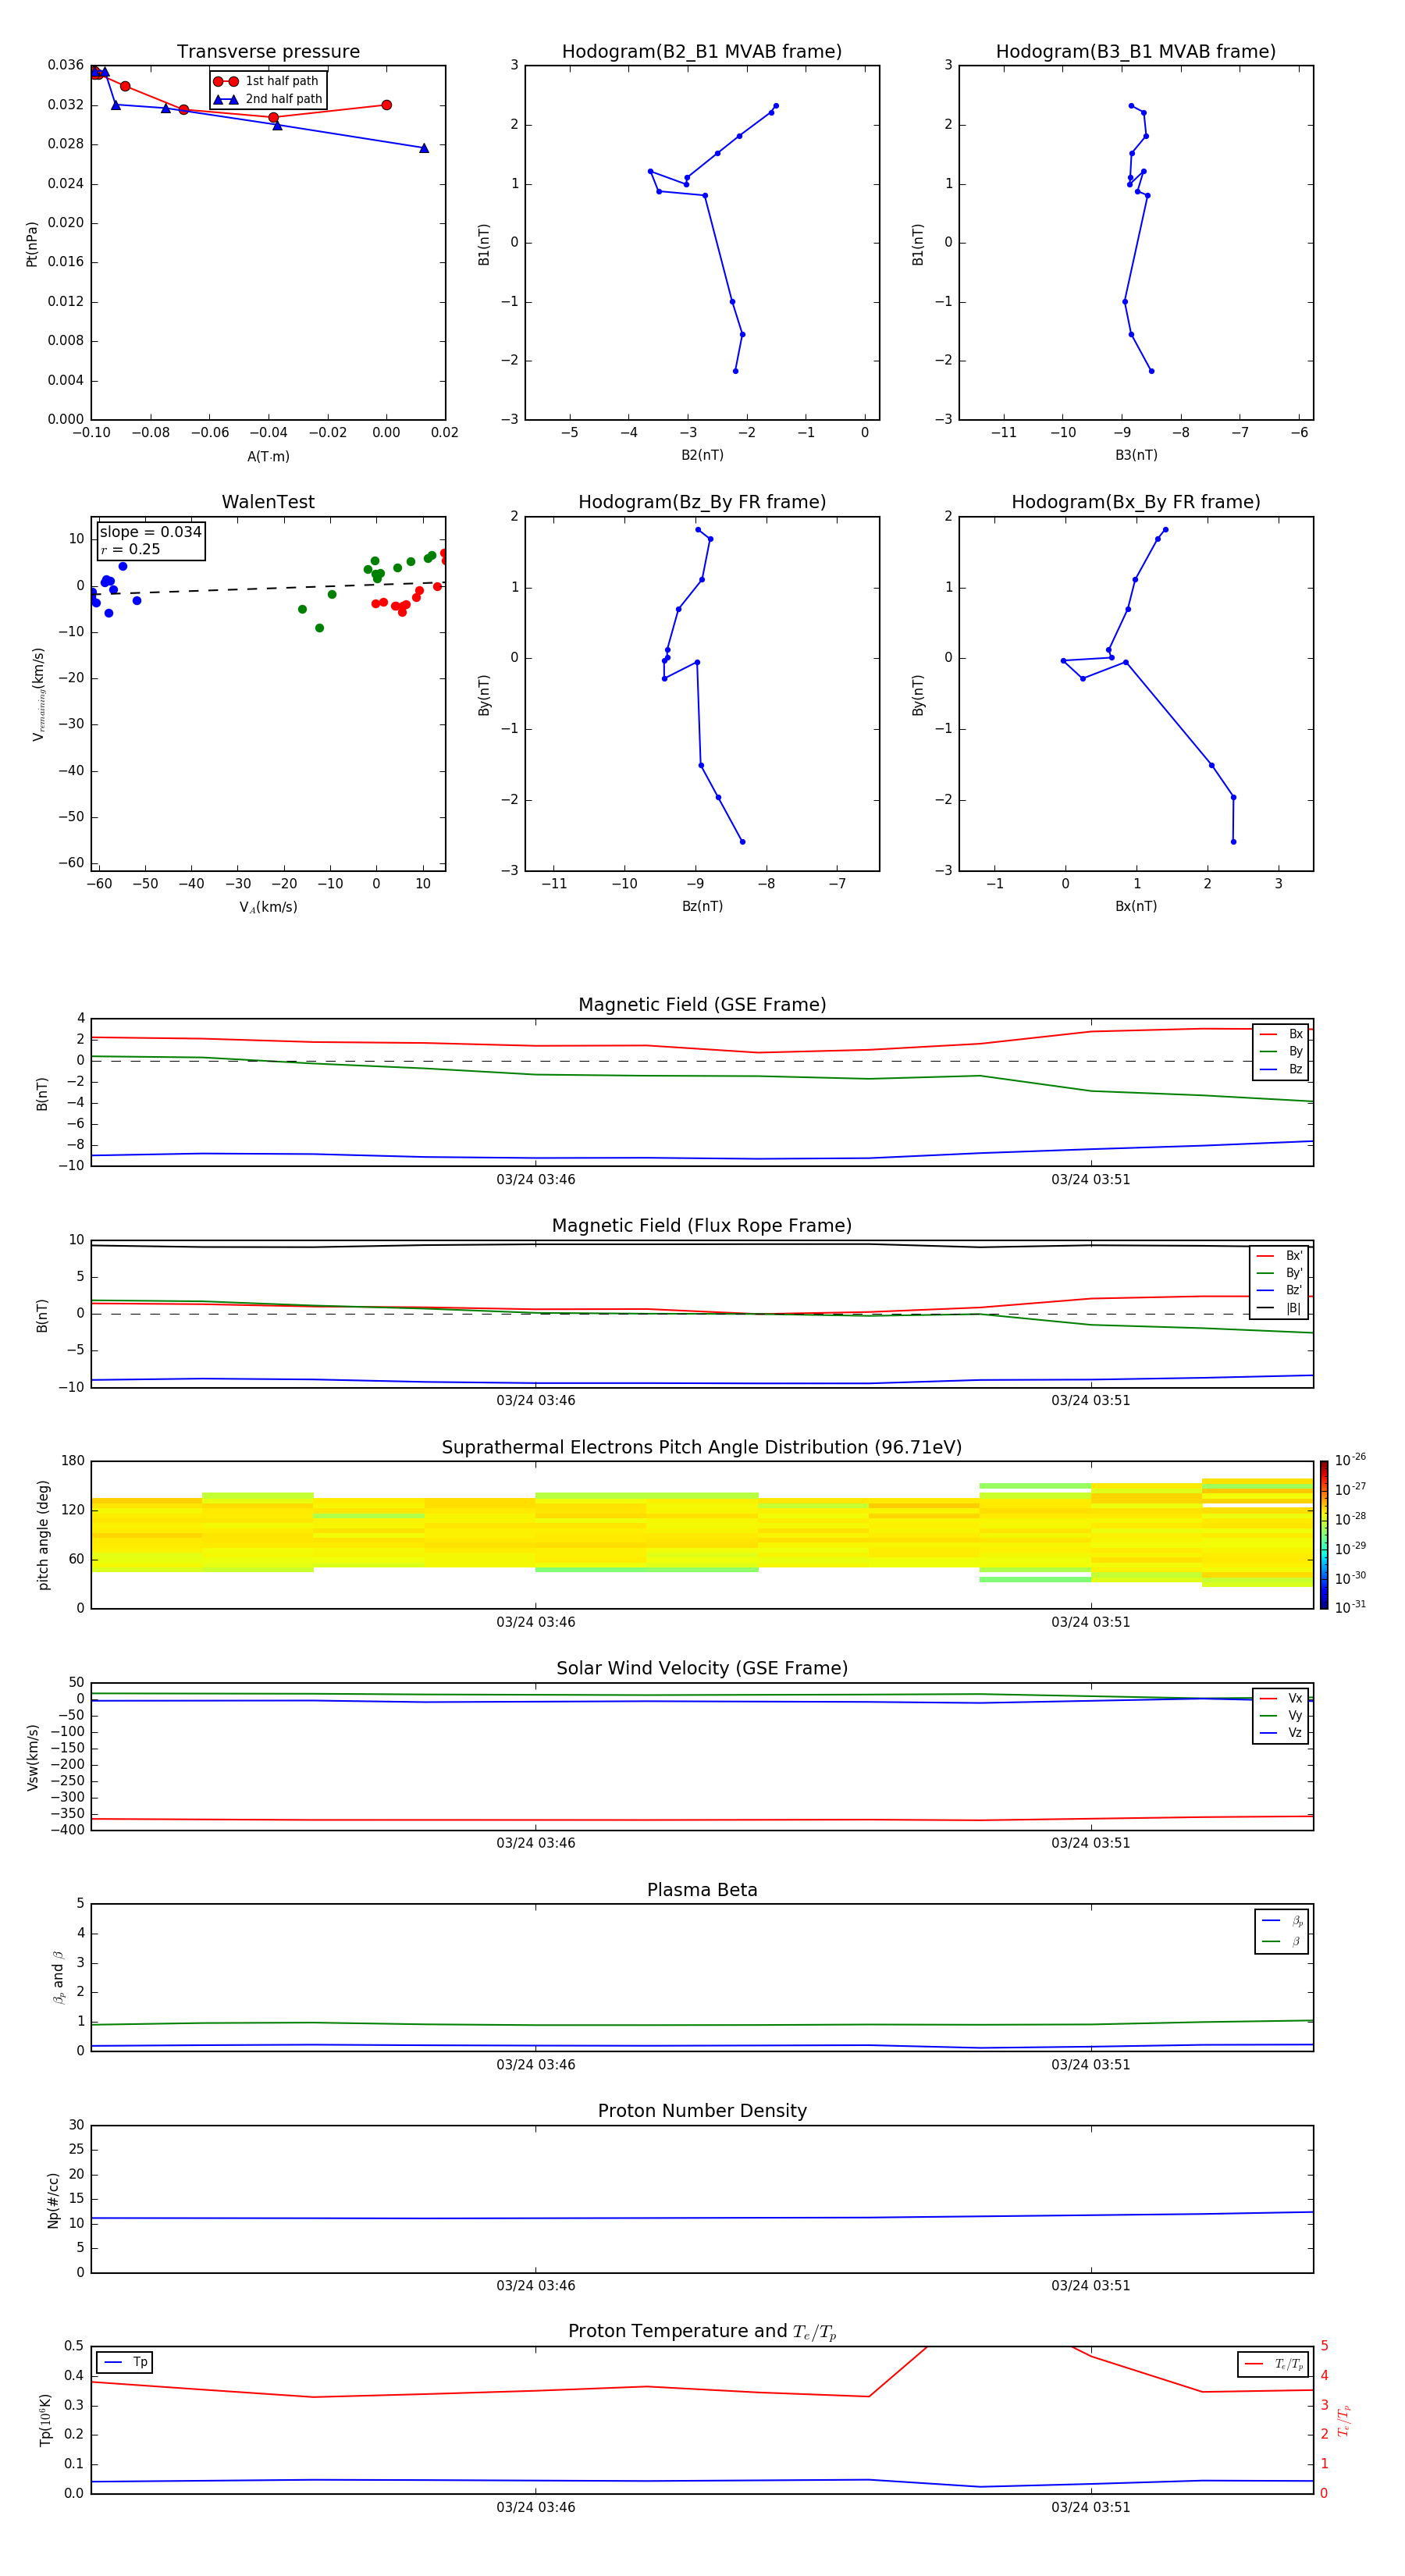Click '03/24 03:46' under GSE magnetic field
The height and width of the screenshot is (2576, 1405).
point(536,1180)
